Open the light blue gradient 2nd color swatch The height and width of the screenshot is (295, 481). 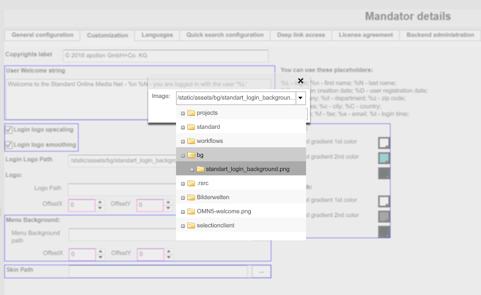(383, 158)
